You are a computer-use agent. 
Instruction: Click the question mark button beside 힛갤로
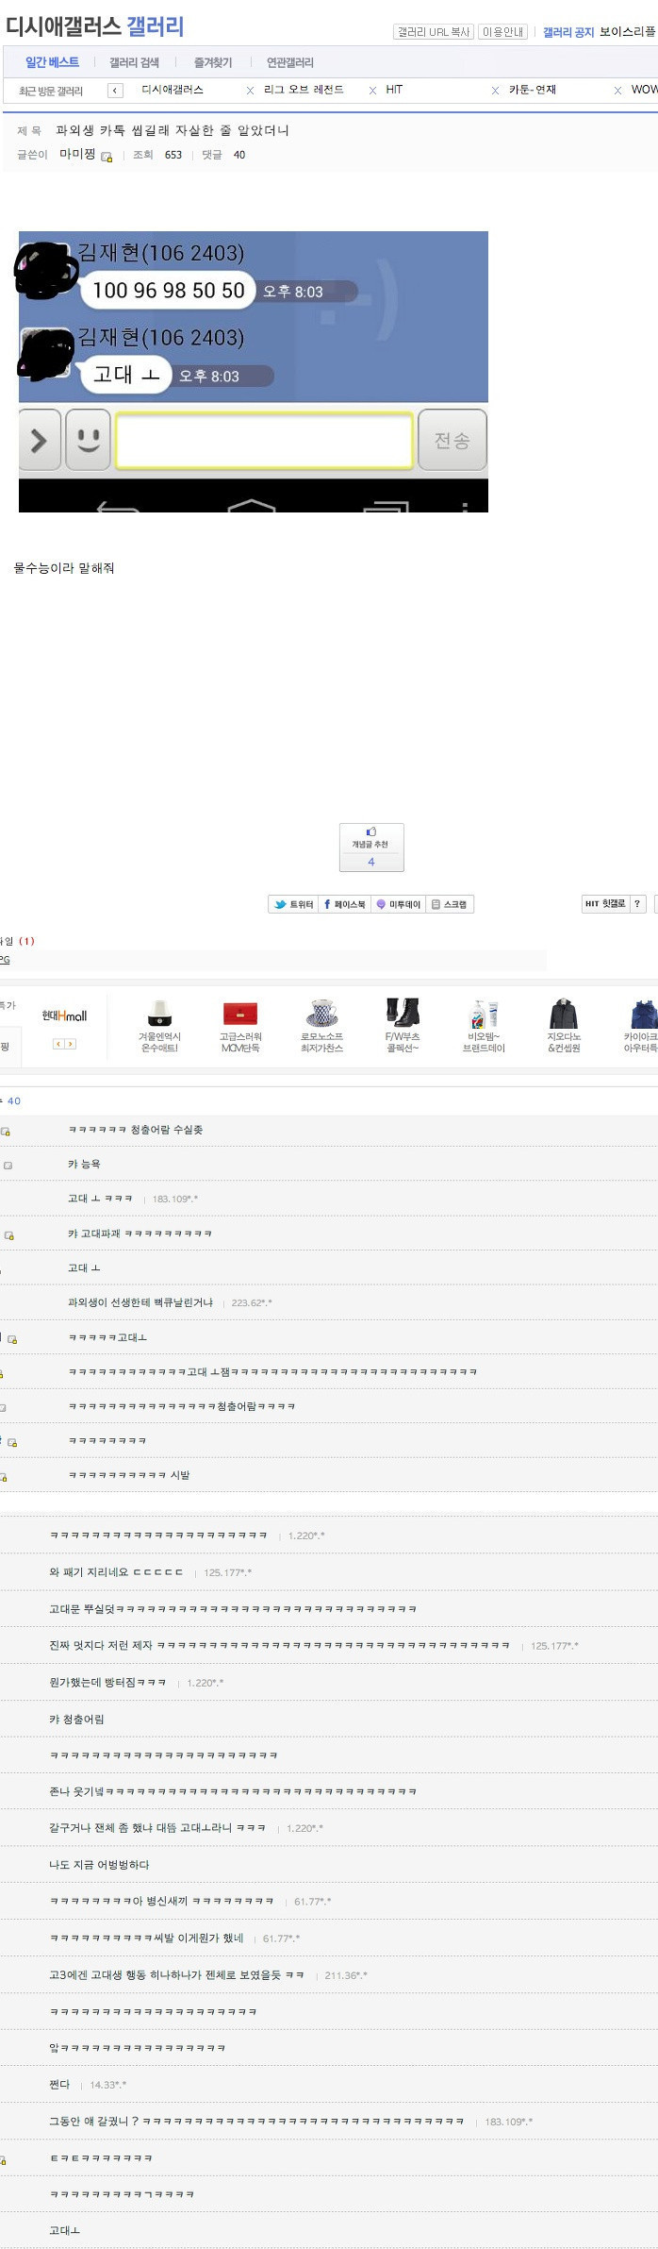(637, 903)
